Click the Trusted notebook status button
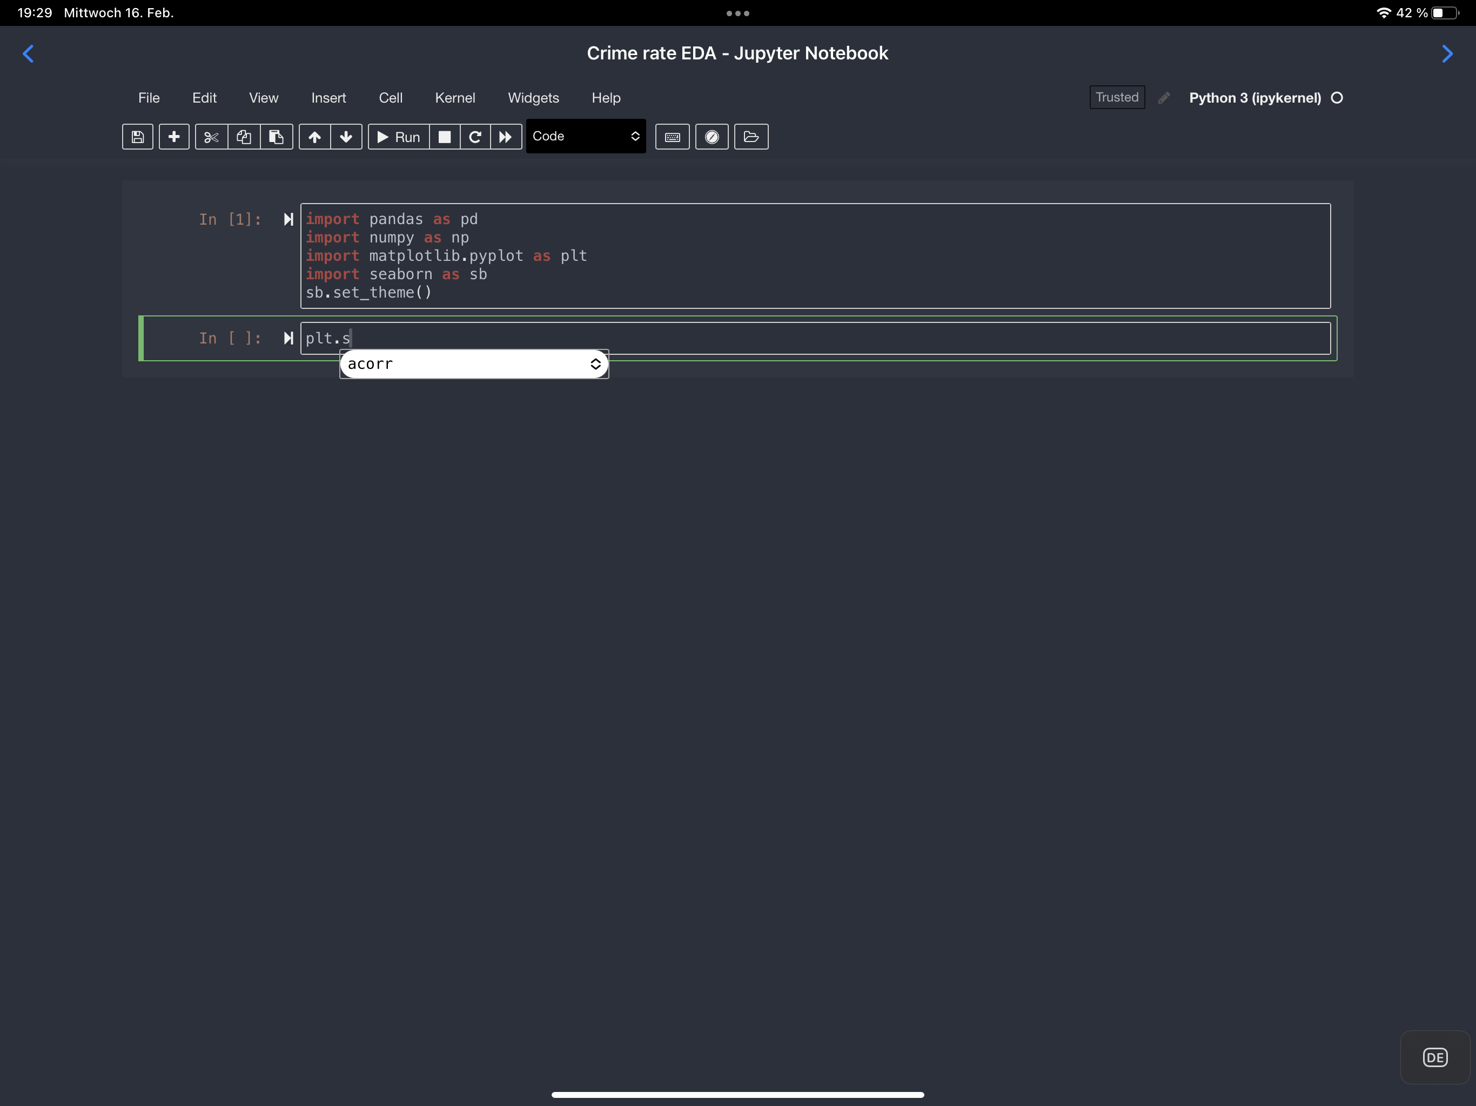 1116,97
